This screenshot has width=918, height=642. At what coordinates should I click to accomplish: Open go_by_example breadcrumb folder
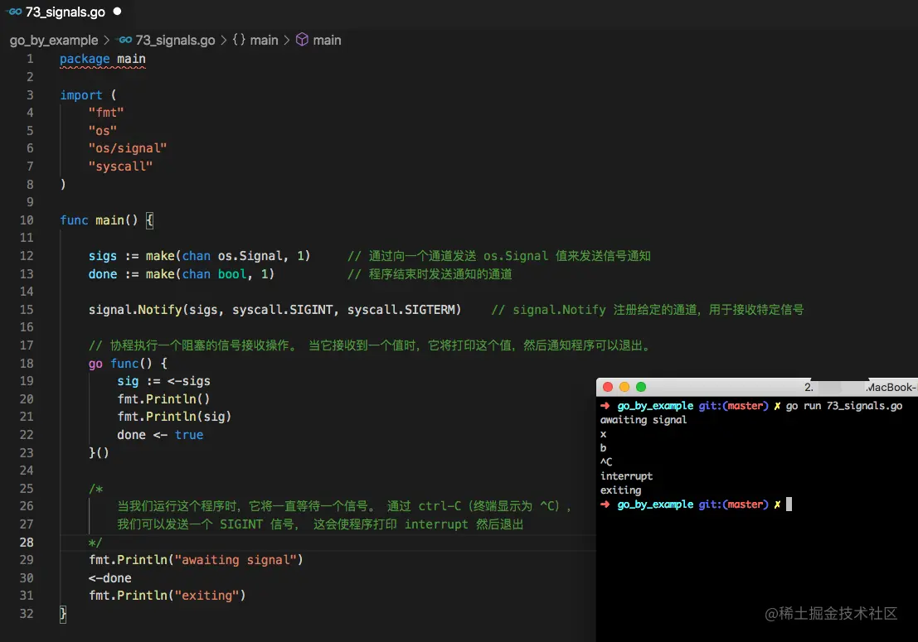pyautogui.click(x=54, y=41)
